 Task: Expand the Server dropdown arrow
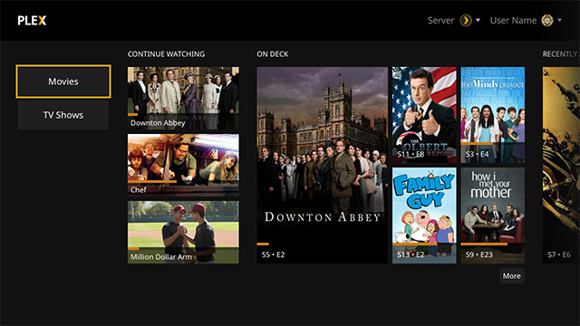(x=478, y=20)
